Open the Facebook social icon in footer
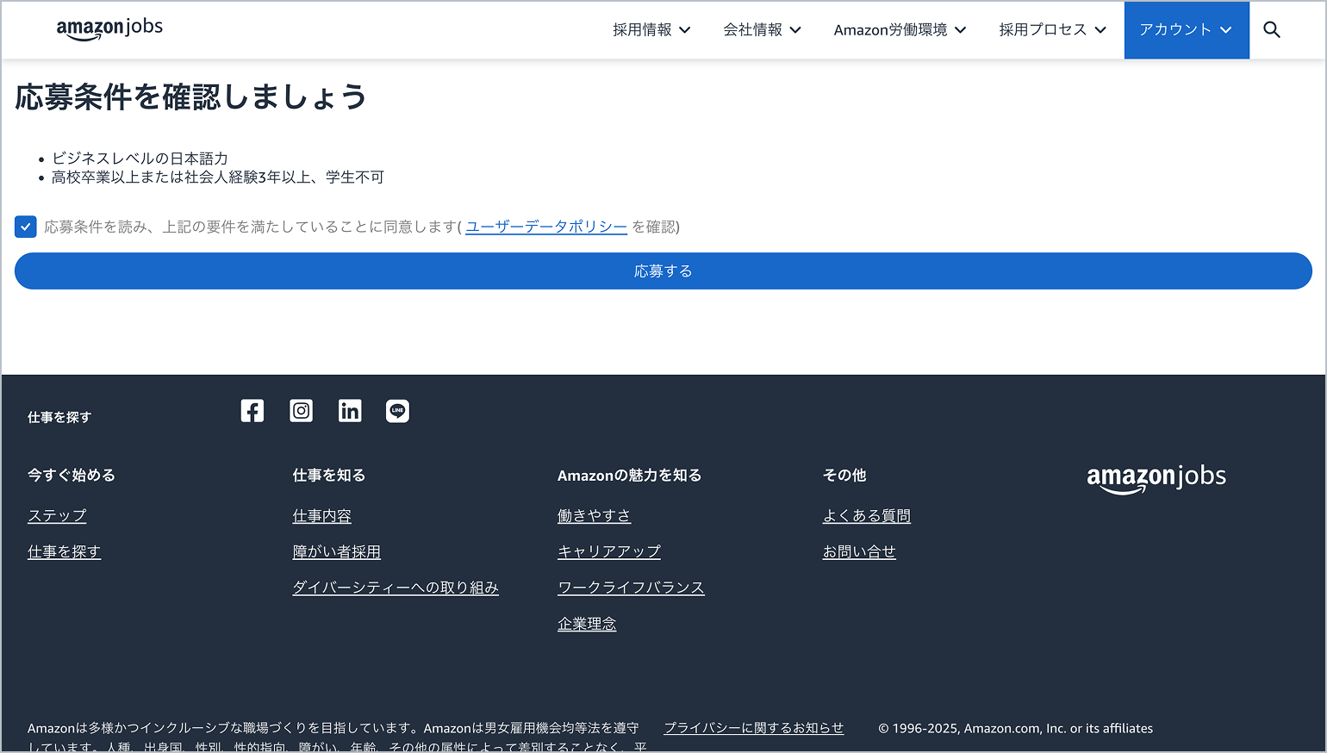The width and height of the screenshot is (1327, 753). 252,411
